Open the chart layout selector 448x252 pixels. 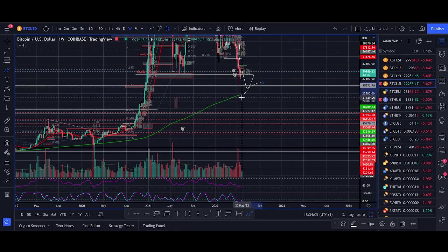tap(358, 29)
